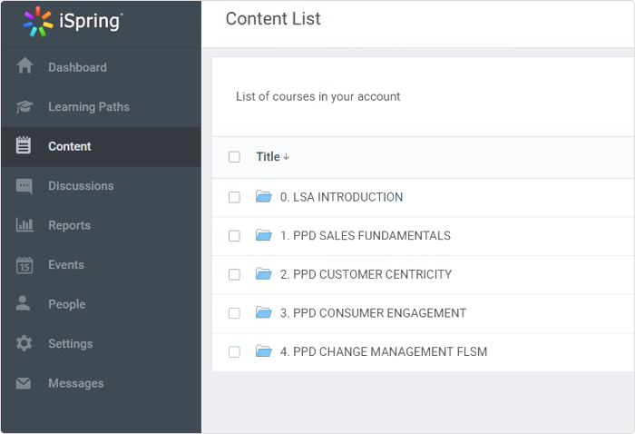Open the 0. LSA INTRODUCTION title link
The image size is (635, 434).
click(x=341, y=197)
